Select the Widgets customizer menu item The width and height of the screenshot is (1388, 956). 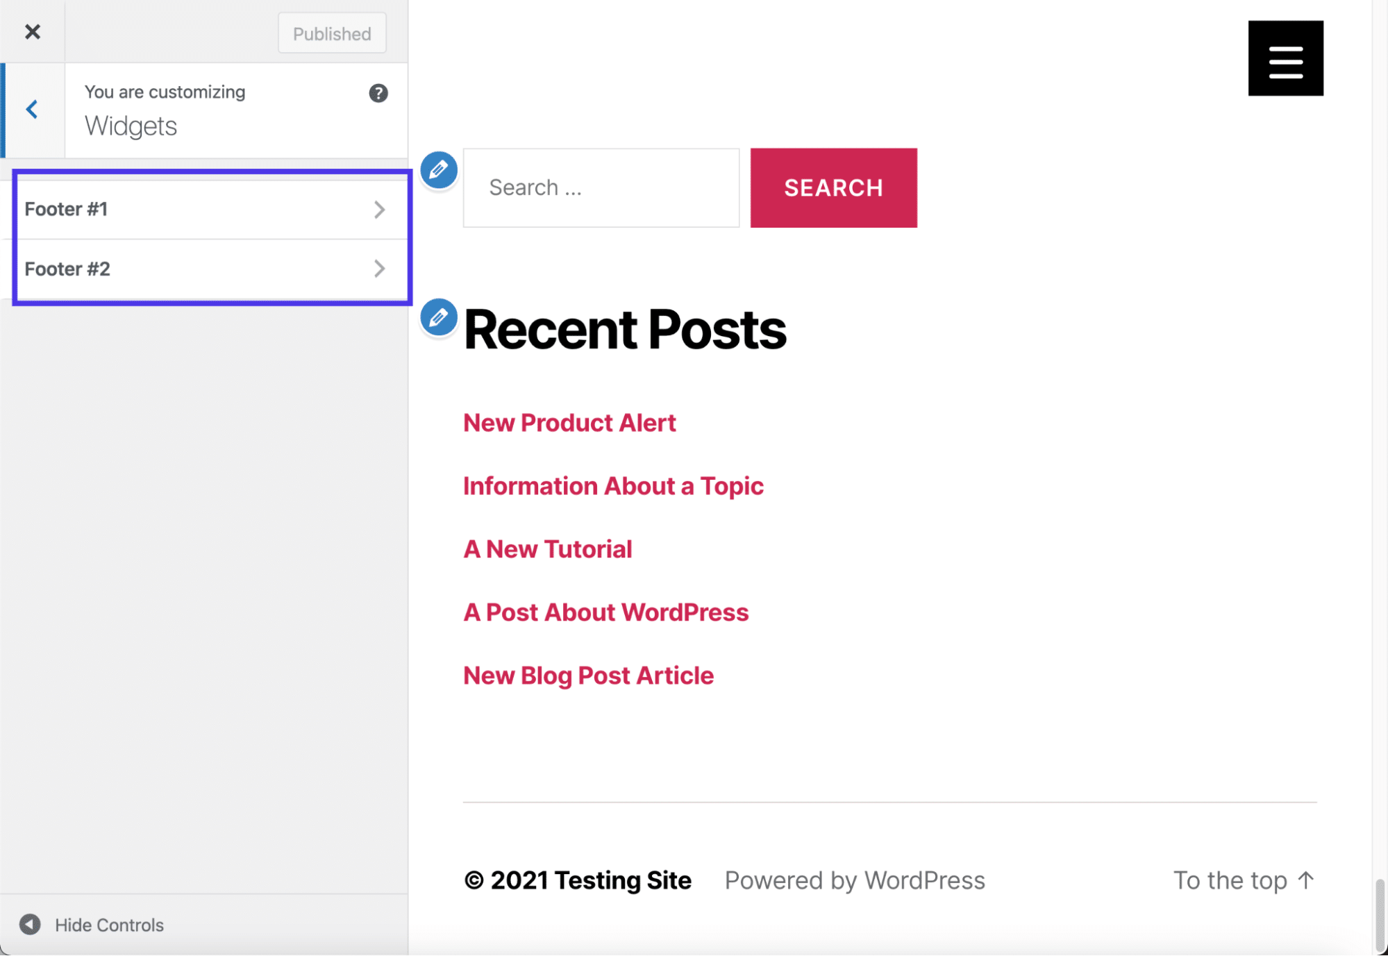[x=130, y=126]
